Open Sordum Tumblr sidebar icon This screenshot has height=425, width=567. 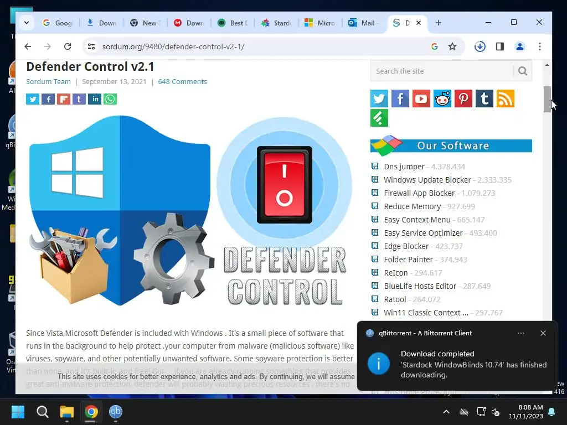tap(484, 99)
